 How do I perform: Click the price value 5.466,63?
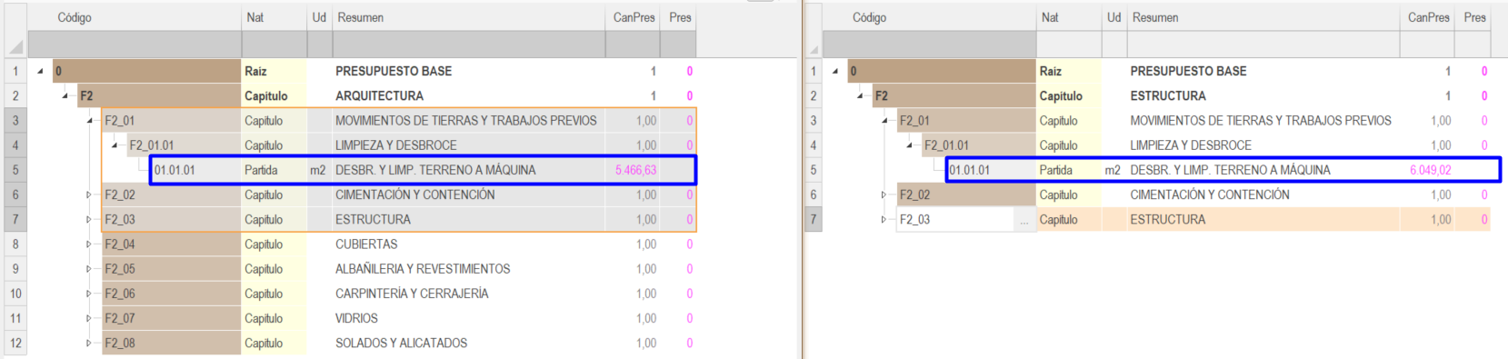coord(635,170)
